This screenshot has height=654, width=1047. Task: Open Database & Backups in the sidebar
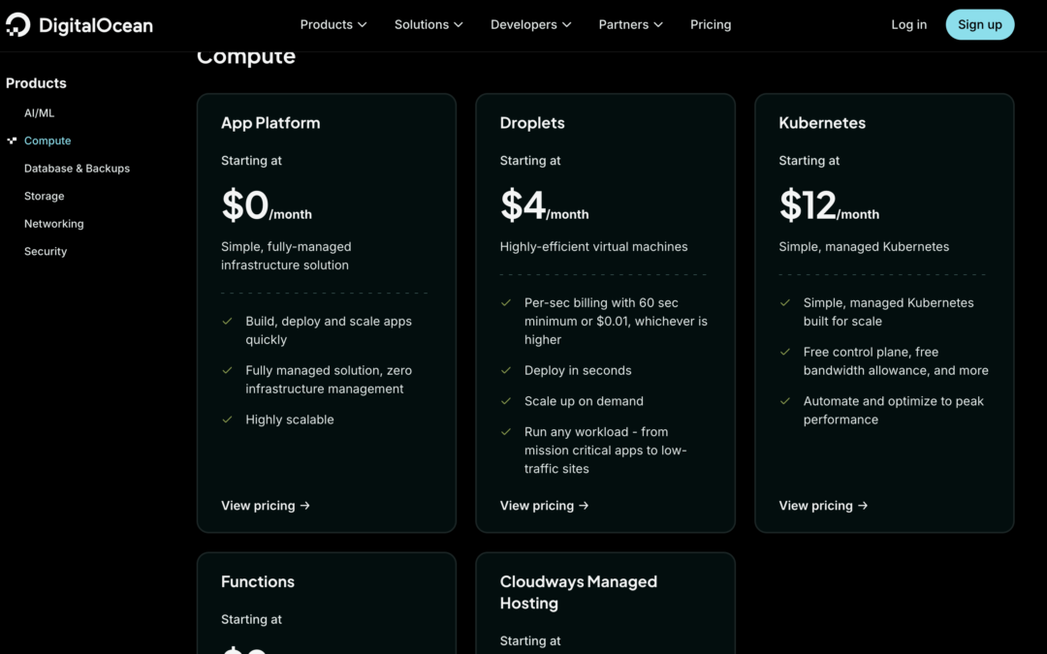[x=77, y=169]
